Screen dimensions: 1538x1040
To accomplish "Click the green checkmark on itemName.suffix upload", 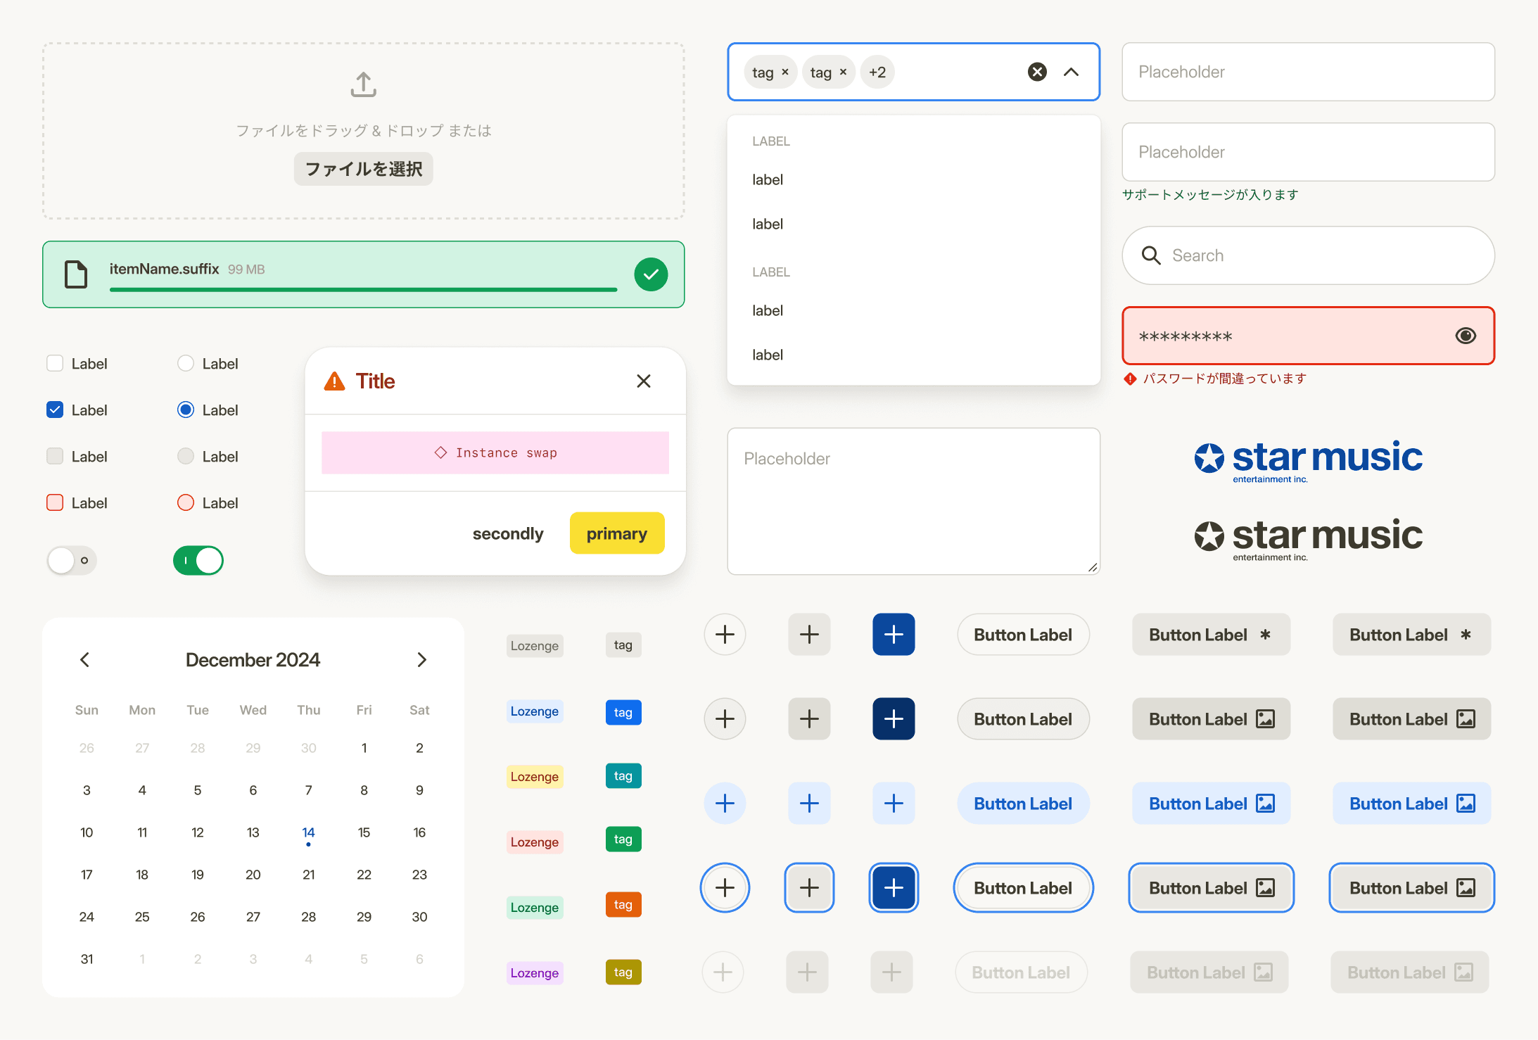I will [651, 274].
